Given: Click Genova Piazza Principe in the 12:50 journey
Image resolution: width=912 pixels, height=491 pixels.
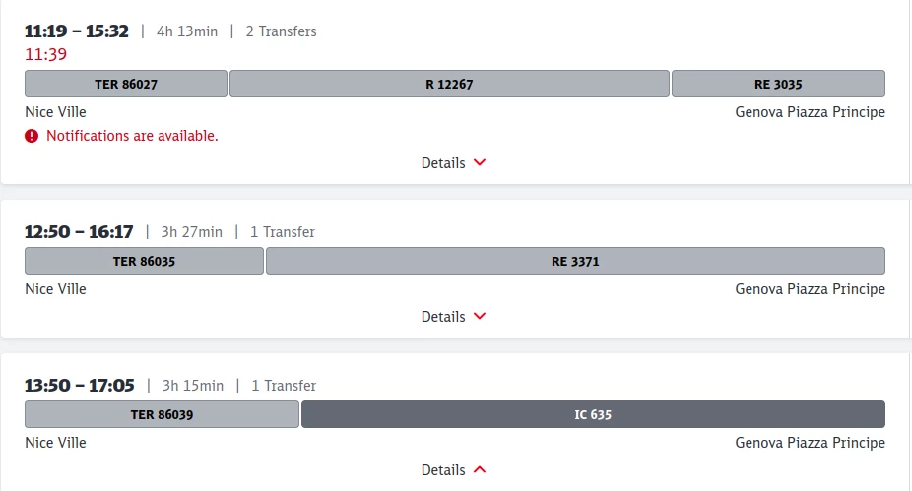Looking at the screenshot, I should point(810,289).
